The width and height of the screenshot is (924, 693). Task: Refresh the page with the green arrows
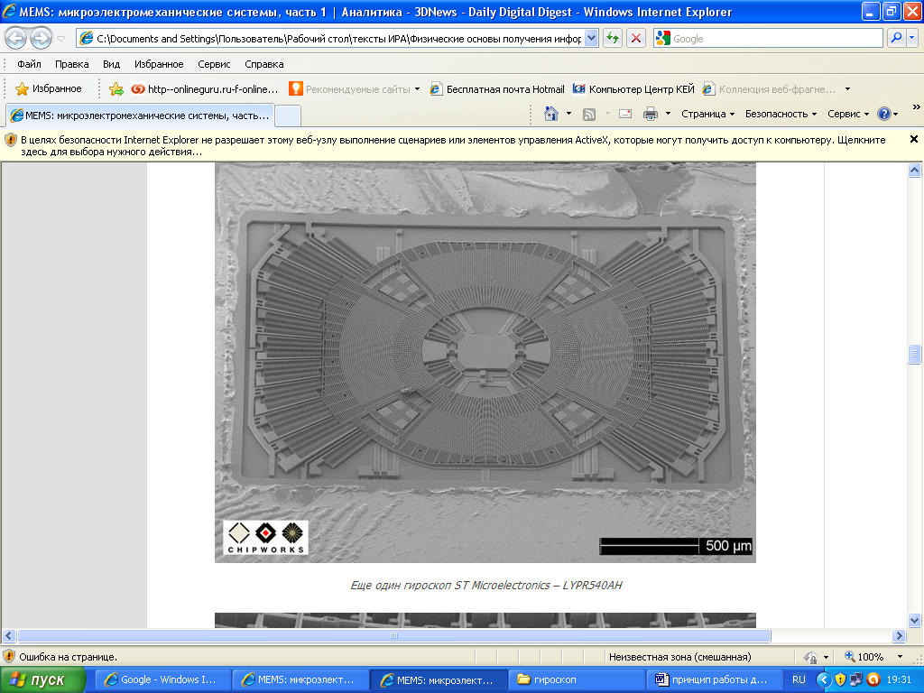(x=613, y=39)
